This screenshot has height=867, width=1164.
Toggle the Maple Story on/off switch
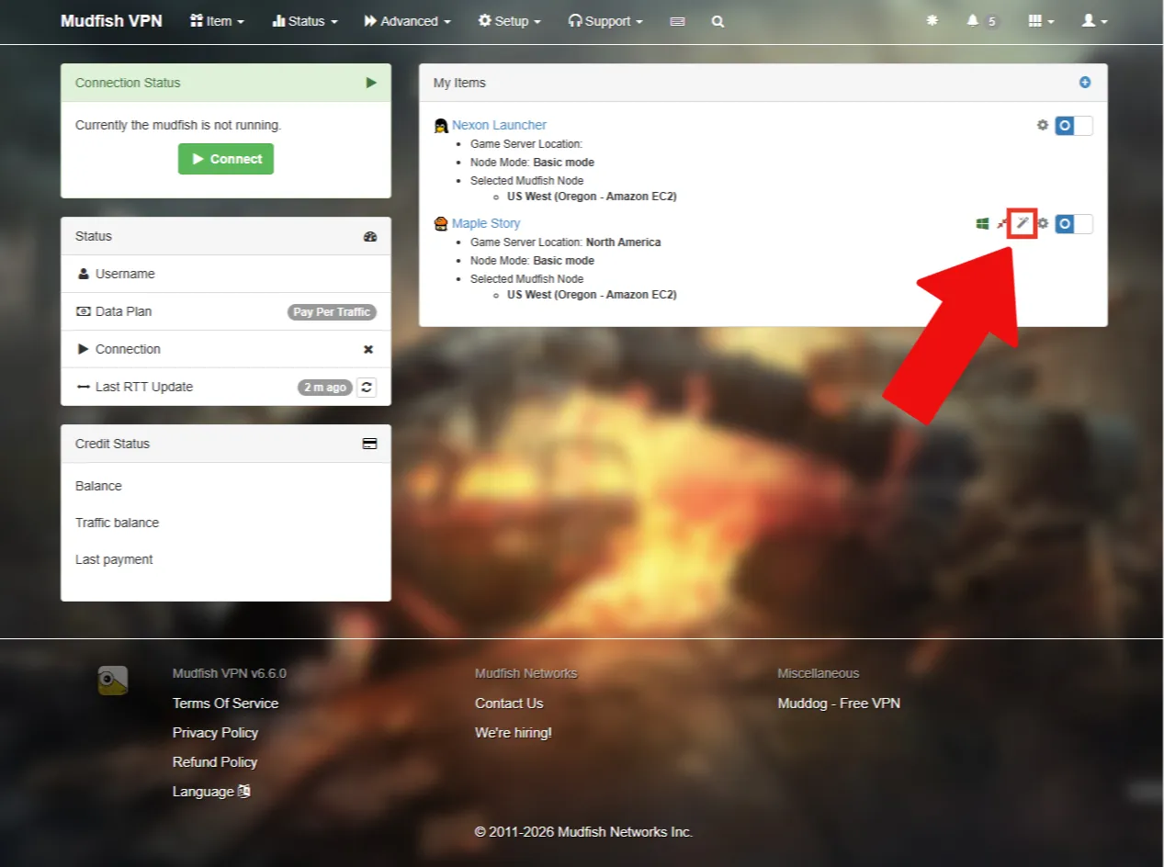(x=1074, y=223)
